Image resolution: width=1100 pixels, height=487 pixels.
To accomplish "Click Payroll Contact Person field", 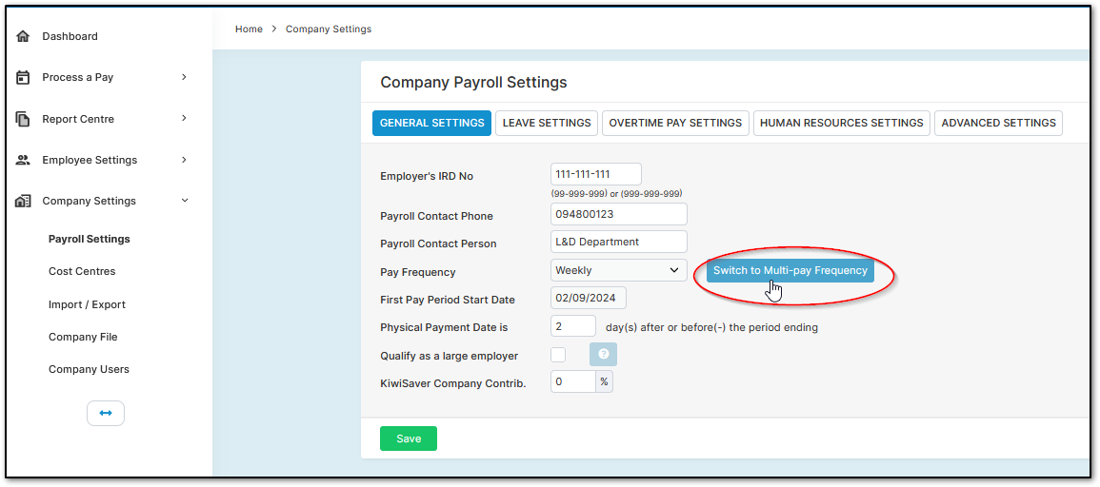I will tap(619, 242).
